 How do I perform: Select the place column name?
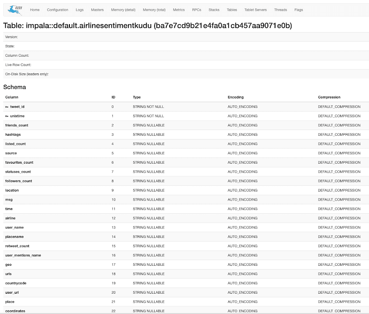[9, 302]
